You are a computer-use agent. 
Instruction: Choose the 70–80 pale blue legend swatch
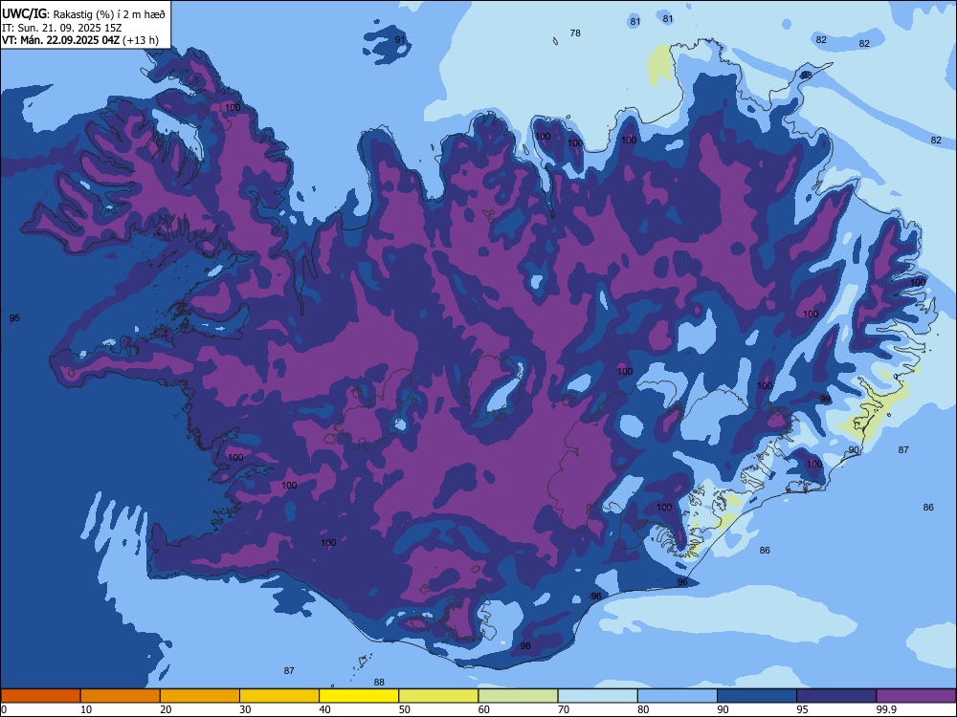[597, 696]
